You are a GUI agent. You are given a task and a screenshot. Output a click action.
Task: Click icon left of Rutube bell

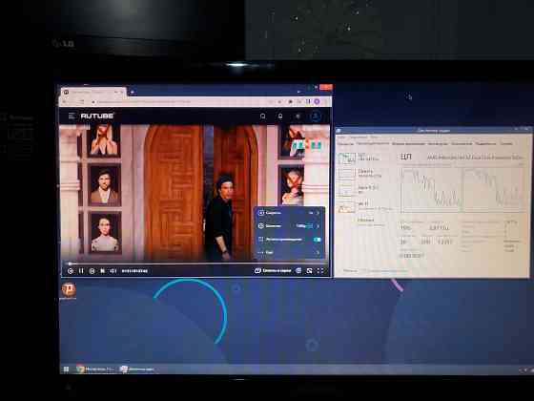[x=263, y=116]
